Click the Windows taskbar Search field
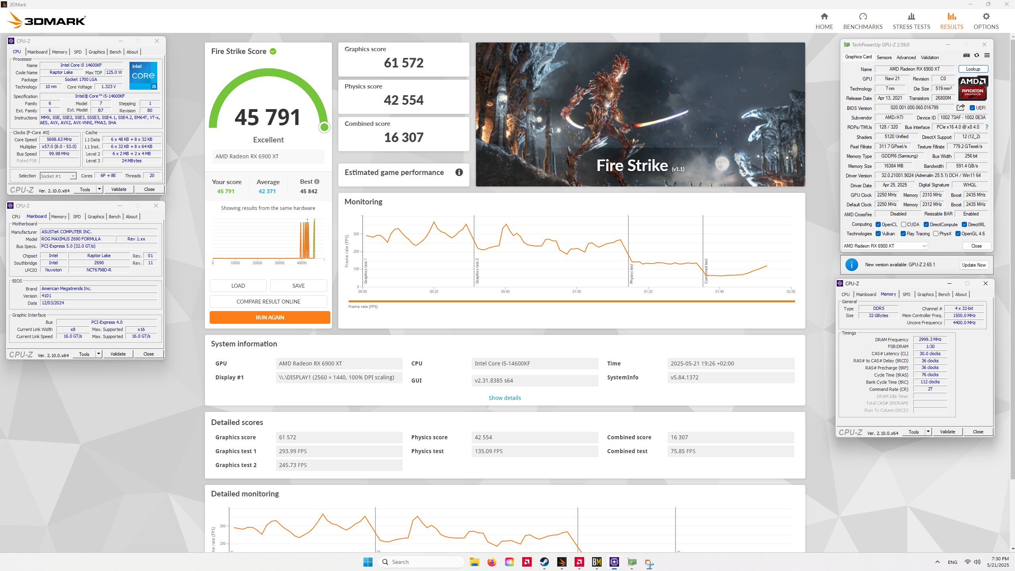 pos(421,562)
